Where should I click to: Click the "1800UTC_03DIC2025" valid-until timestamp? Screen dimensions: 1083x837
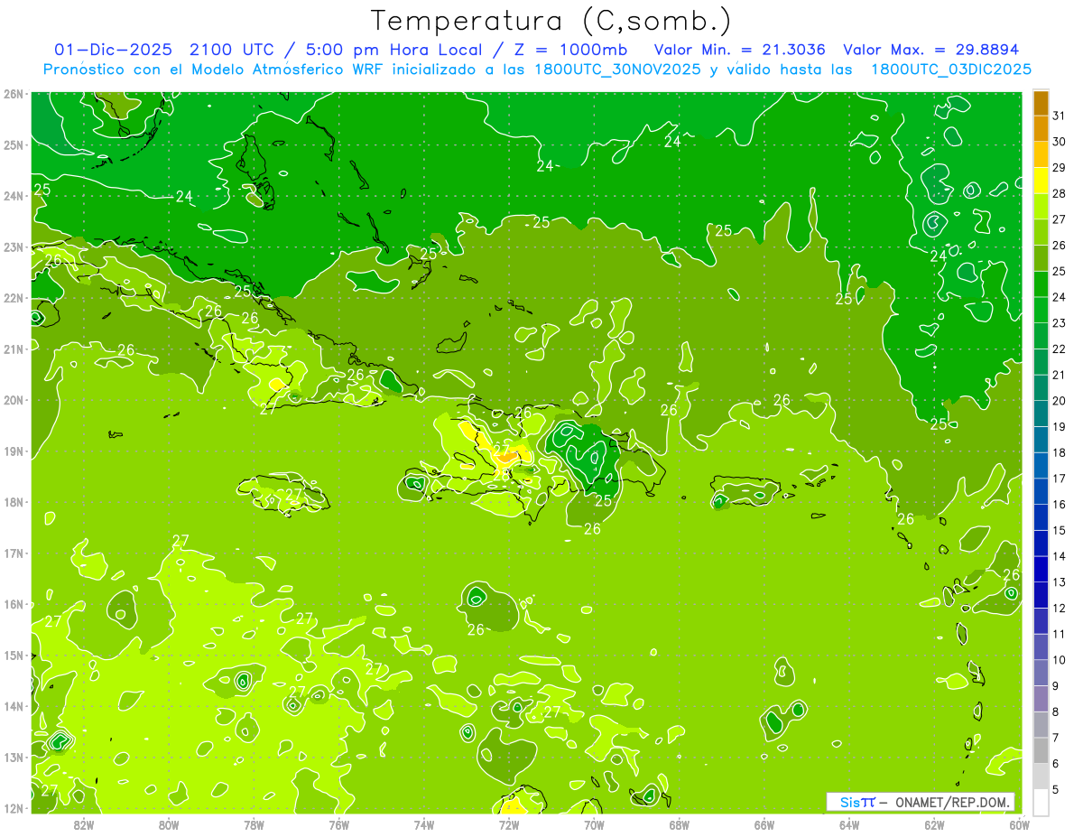[951, 70]
